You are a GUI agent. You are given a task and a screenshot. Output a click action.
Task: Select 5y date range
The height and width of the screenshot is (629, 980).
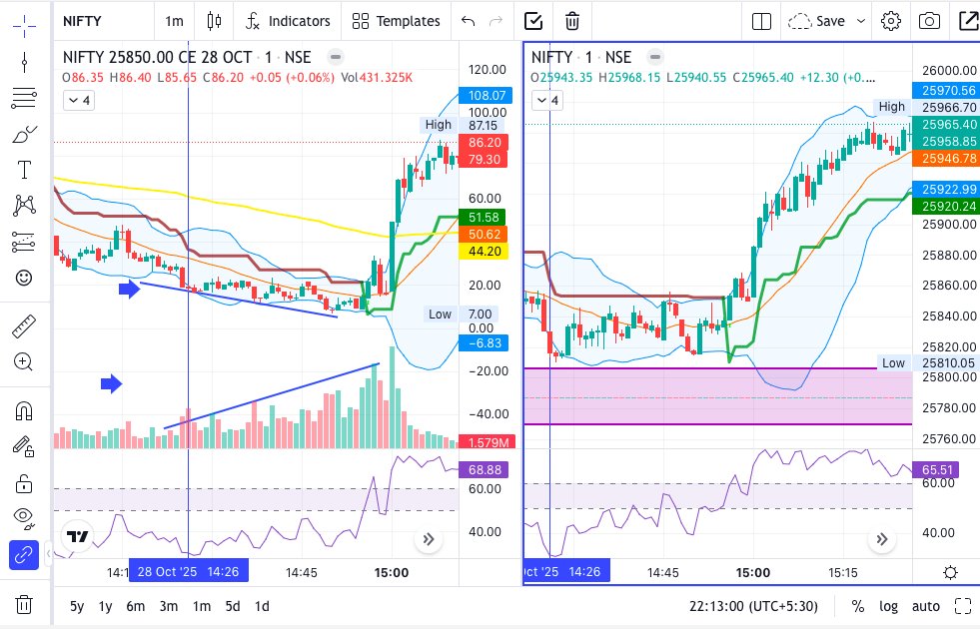point(77,606)
